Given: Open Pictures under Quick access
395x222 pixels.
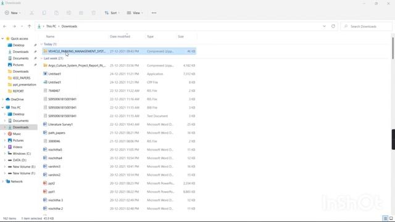Looking at the screenshot, I should click(x=18, y=65).
